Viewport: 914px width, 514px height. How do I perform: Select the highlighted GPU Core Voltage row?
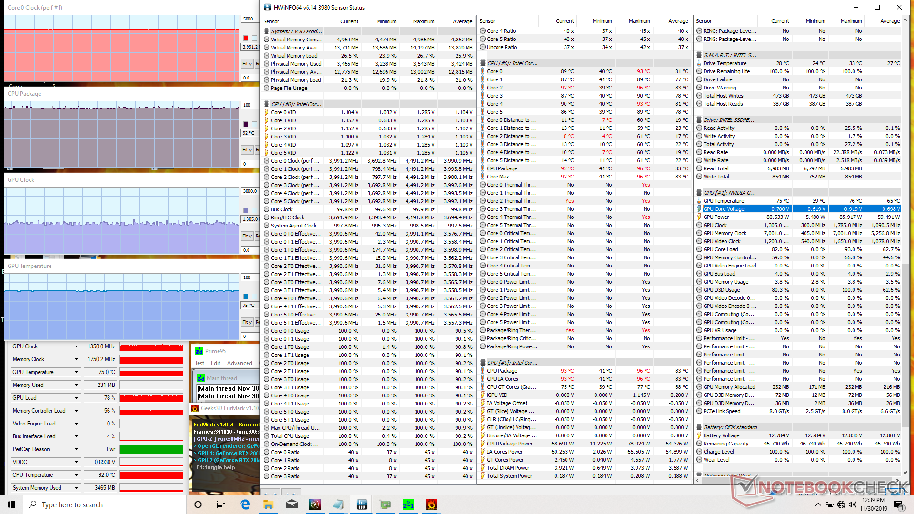pyautogui.click(x=799, y=209)
